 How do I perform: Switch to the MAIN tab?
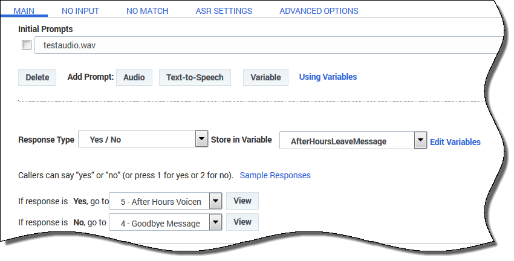(x=24, y=11)
